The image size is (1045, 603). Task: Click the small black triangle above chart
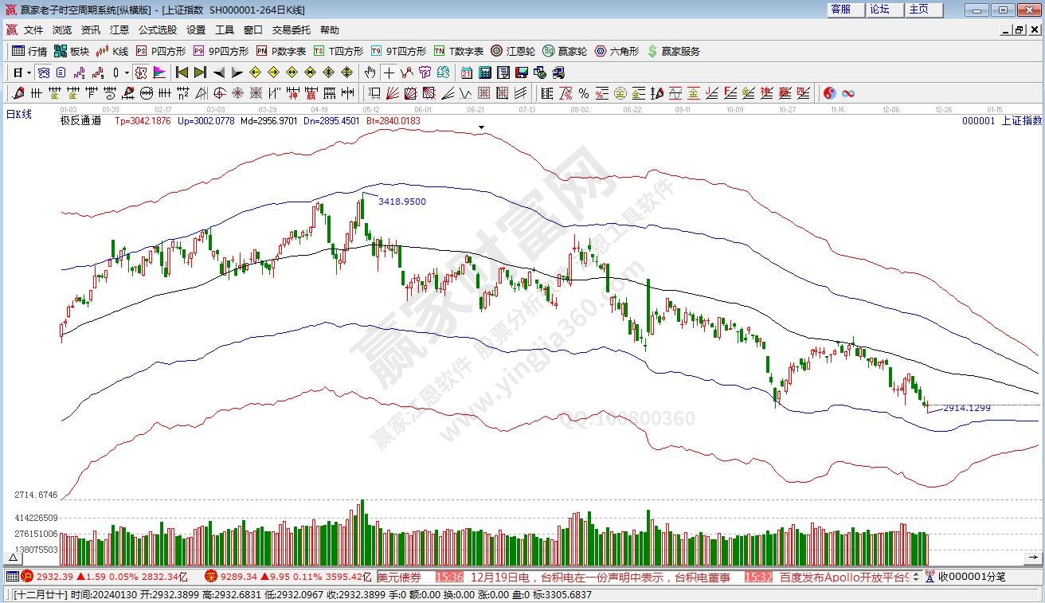(x=481, y=127)
